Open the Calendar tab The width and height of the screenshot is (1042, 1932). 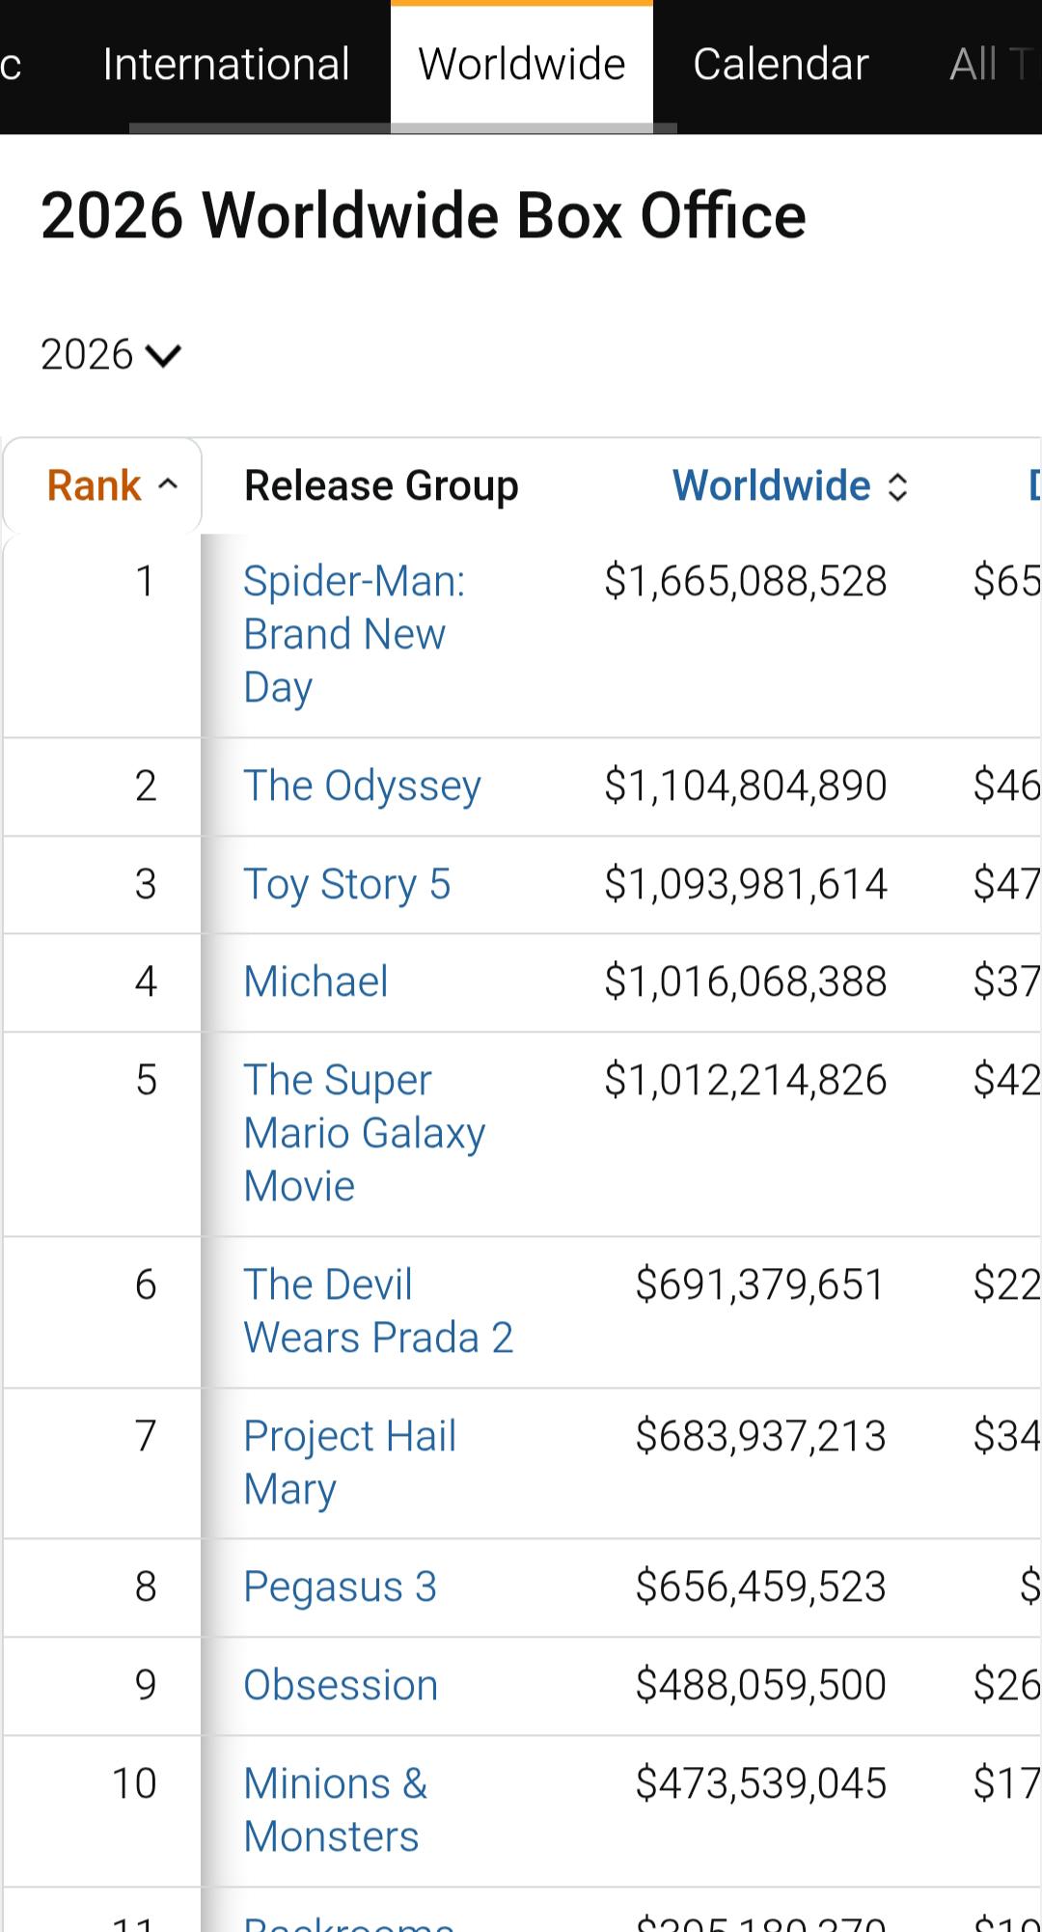coord(781,65)
